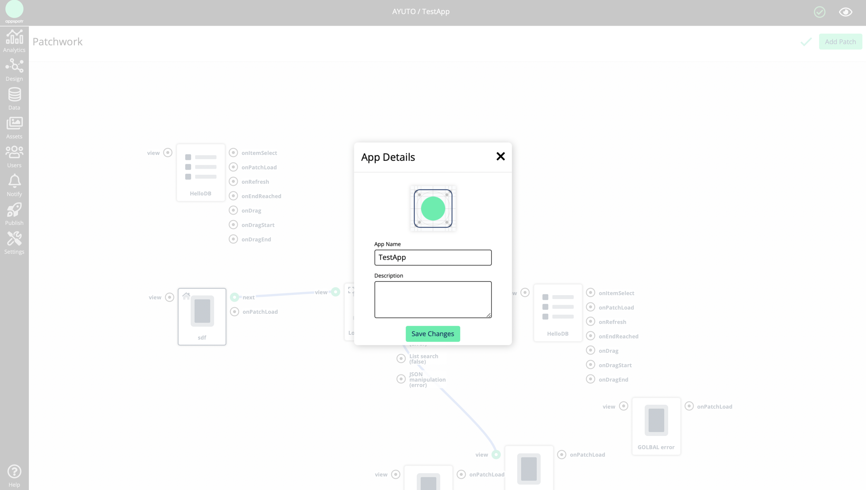Focus the App Name field
The image size is (866, 490).
coord(433,257)
